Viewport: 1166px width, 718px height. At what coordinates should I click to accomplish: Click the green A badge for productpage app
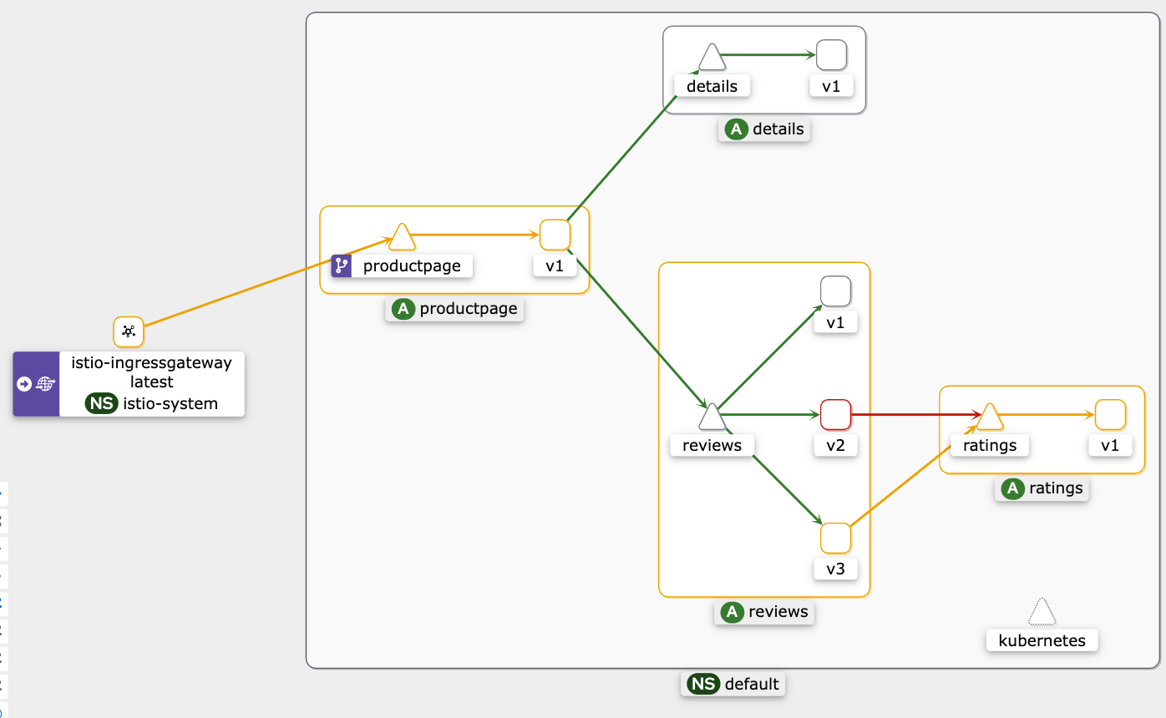point(403,309)
